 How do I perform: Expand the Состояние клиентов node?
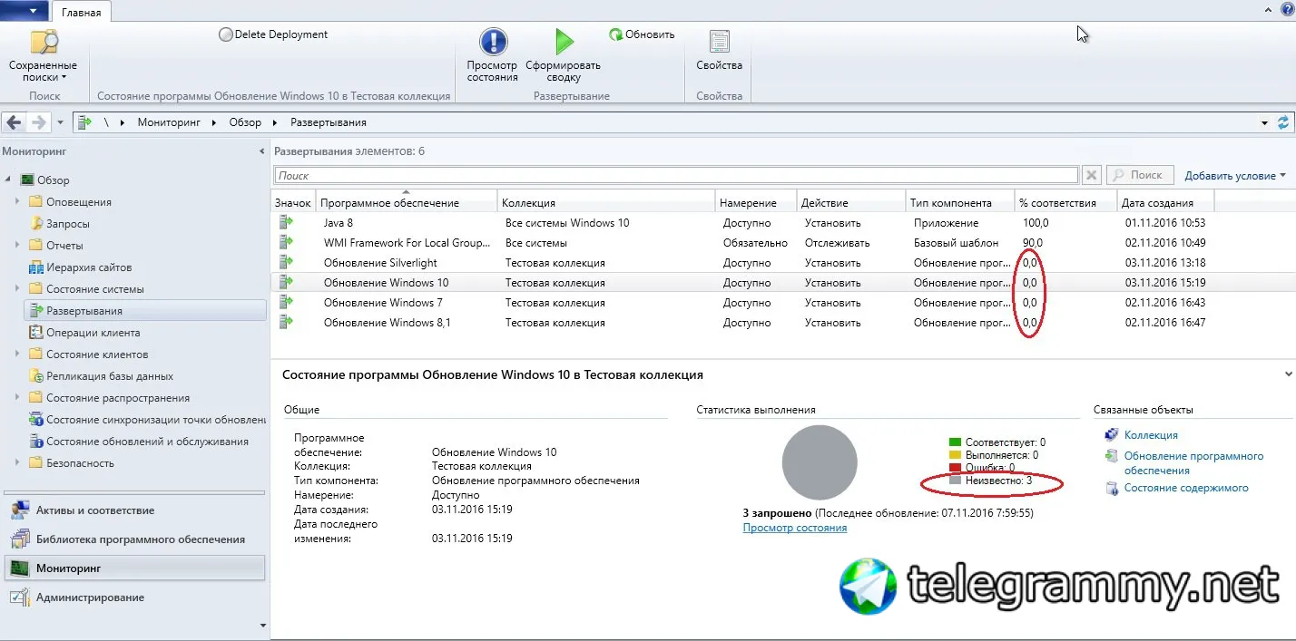click(x=17, y=354)
